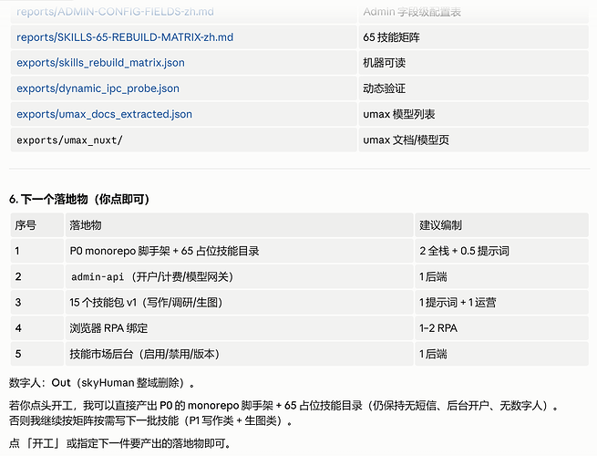Select the admin-api row in table
This screenshot has height=456, width=597.
click(299, 276)
